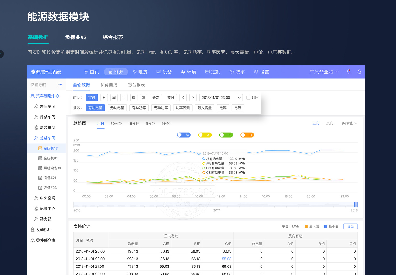Screen dimensions: 396x275
Task: Click the notification bell icon
Action: click(x=348, y=72)
